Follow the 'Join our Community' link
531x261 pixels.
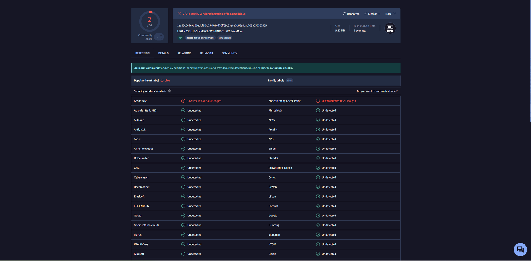point(147,68)
